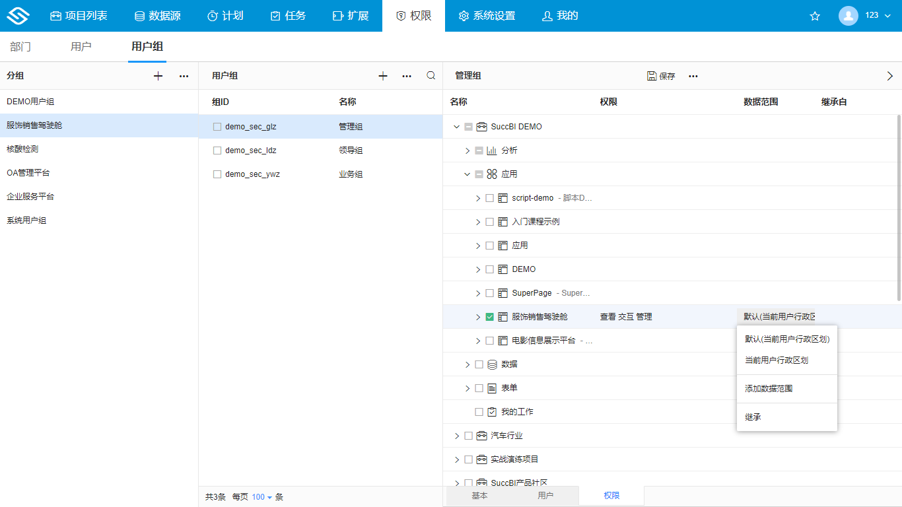Collapse the SuccBI DEMO tree node
The width and height of the screenshot is (902, 507).
tap(456, 126)
